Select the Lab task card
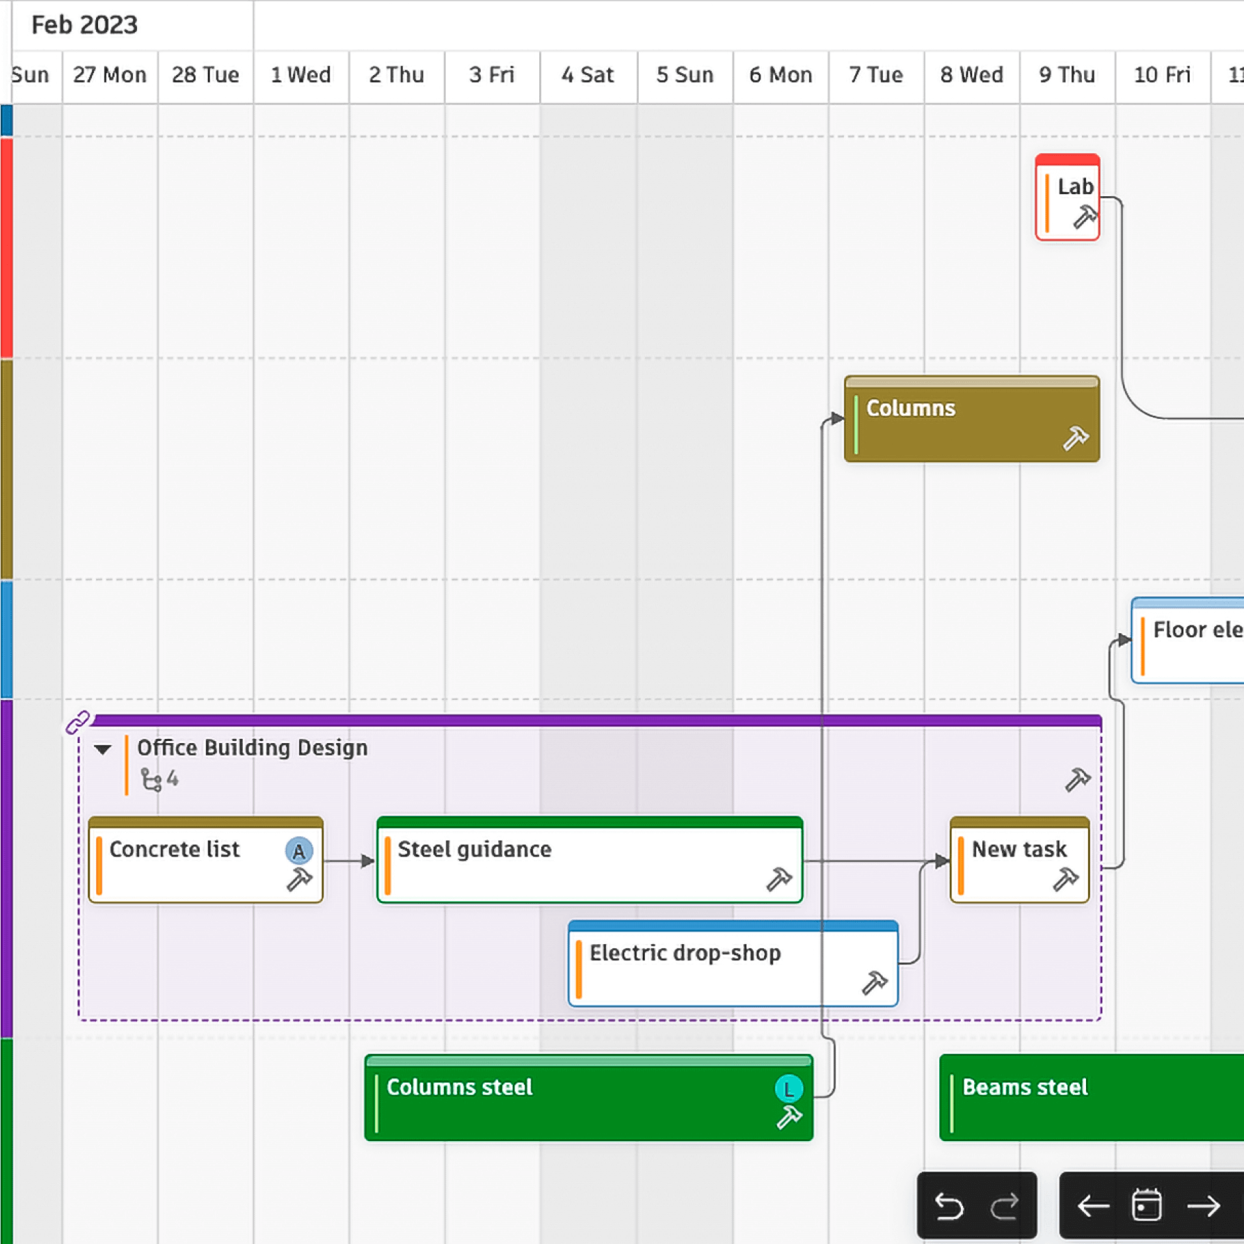The height and width of the screenshot is (1244, 1244). (x=1067, y=198)
